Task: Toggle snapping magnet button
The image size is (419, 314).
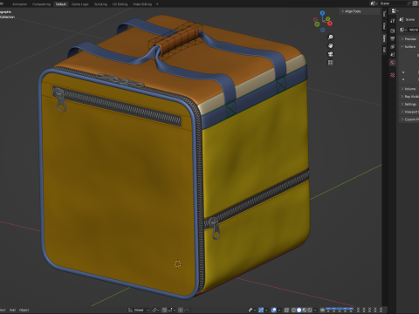Action: [164, 310]
